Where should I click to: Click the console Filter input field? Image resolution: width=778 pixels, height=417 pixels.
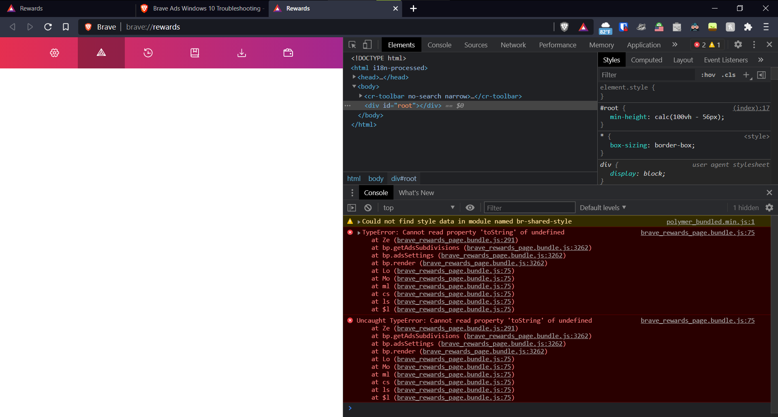[x=529, y=208]
